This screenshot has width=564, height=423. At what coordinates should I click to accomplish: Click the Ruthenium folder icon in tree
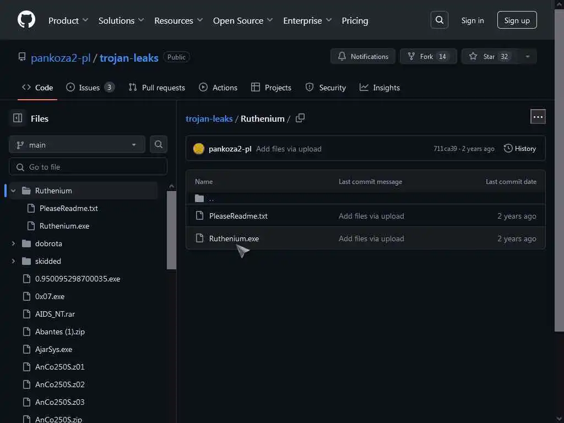pyautogui.click(x=26, y=190)
